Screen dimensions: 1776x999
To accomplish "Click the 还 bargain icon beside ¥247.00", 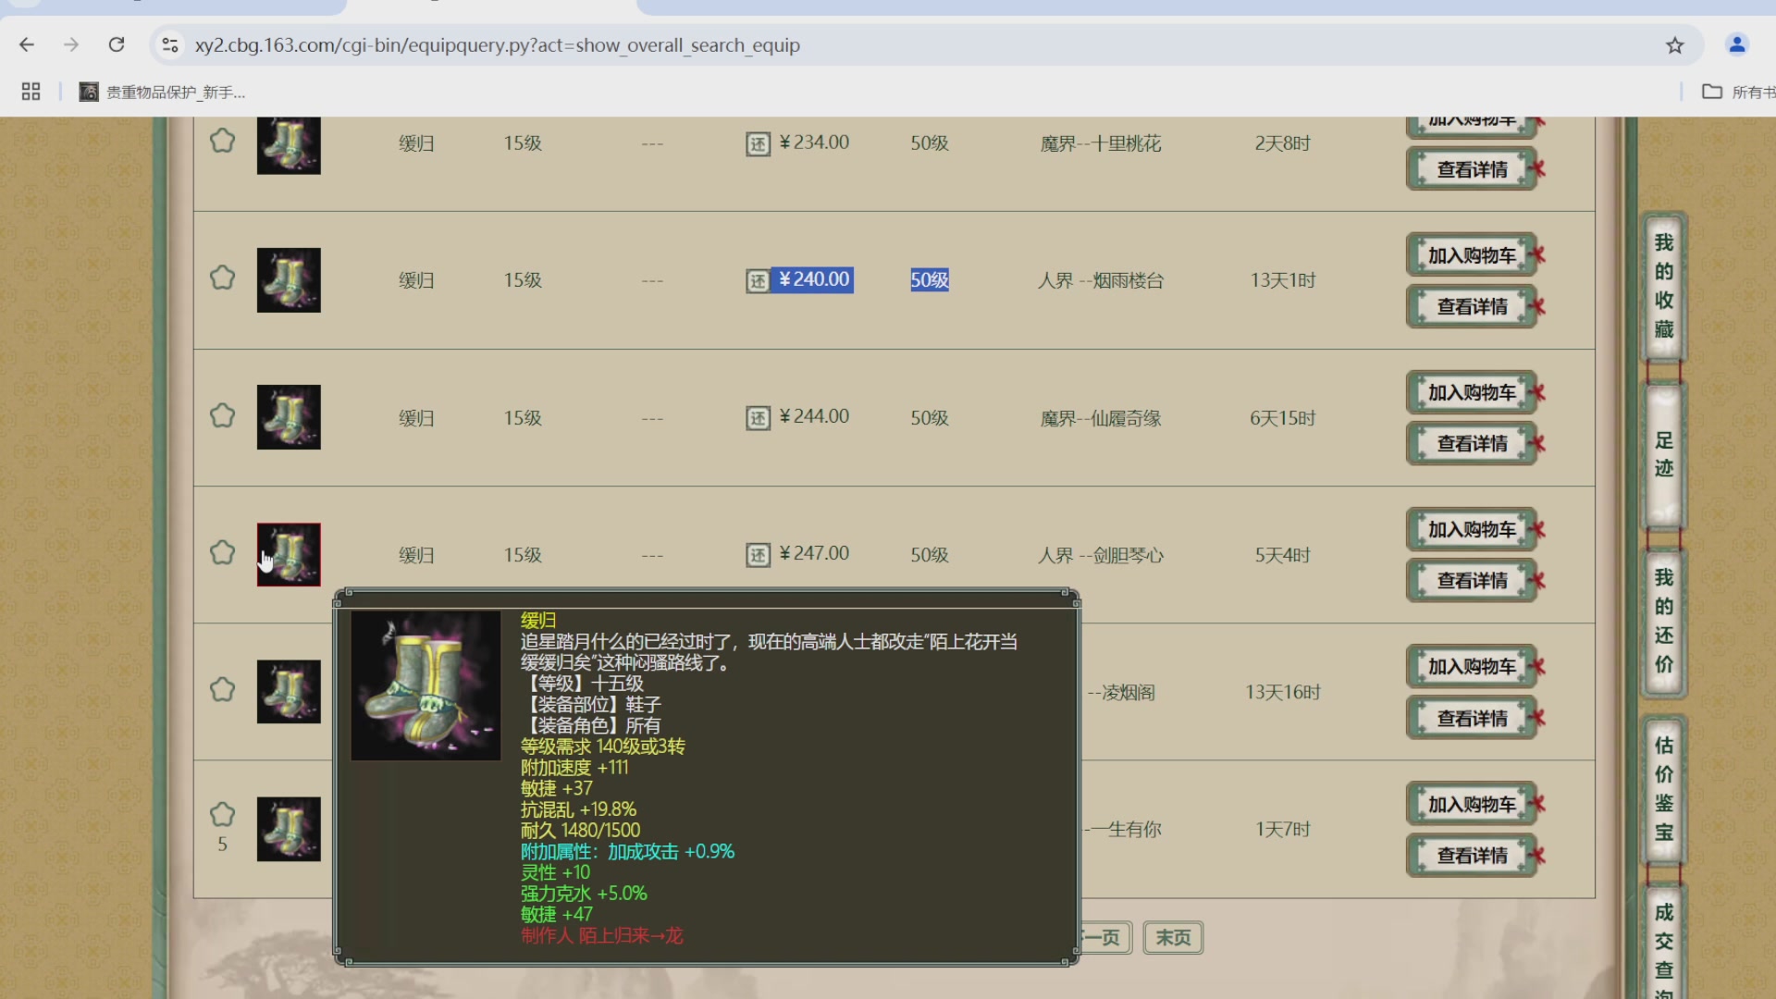I will tap(758, 555).
